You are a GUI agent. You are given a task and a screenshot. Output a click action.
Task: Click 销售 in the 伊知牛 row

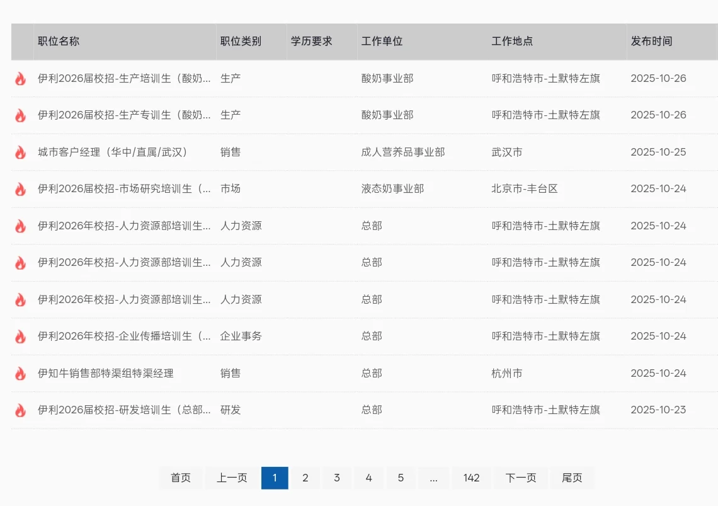(x=231, y=374)
